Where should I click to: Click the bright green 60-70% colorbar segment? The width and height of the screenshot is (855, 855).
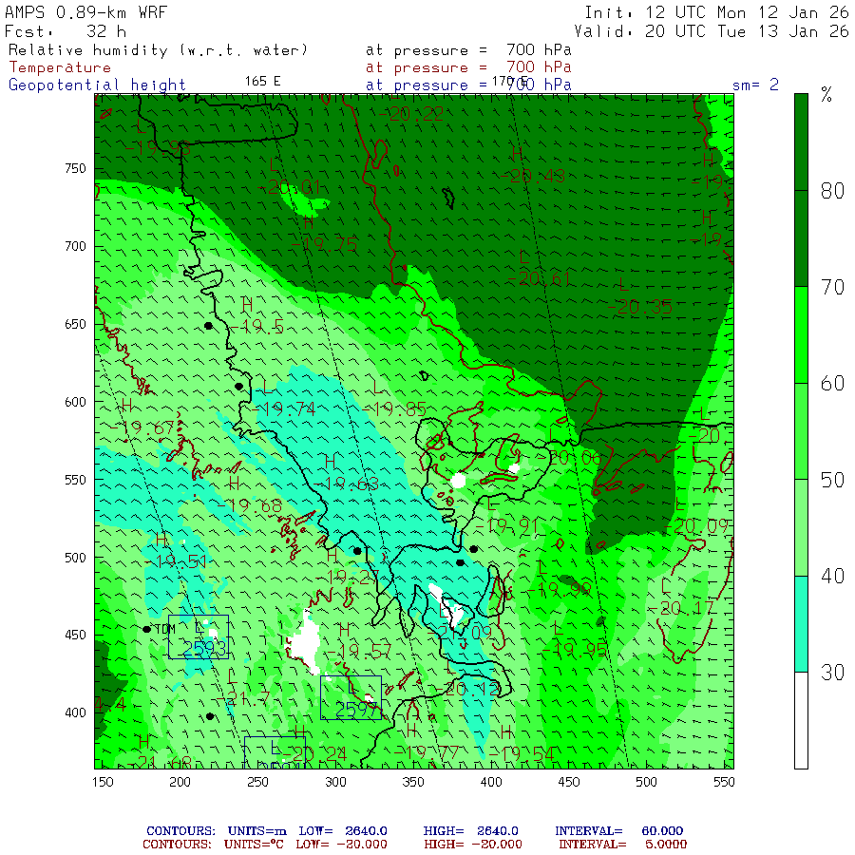pos(802,334)
